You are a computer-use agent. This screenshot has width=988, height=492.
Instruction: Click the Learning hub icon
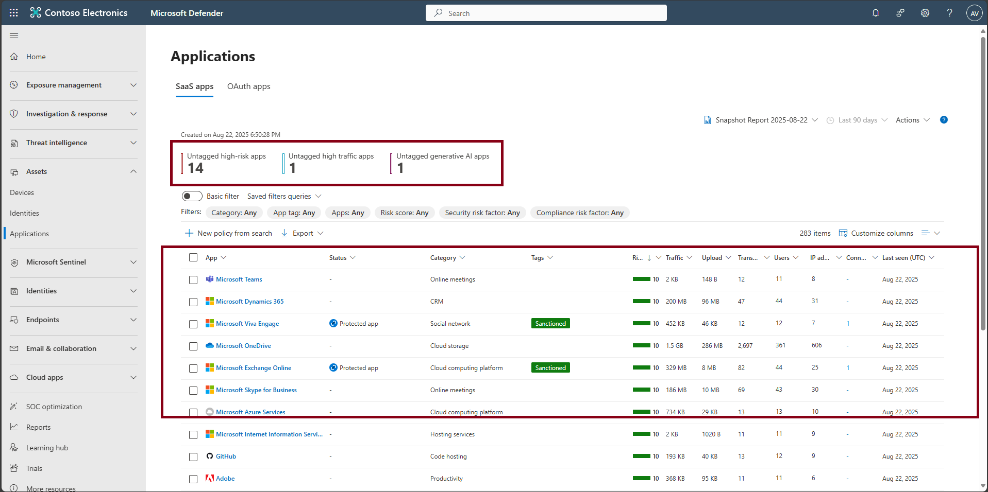pos(14,448)
